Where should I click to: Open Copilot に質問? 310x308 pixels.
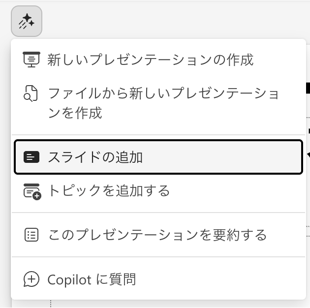point(92,279)
